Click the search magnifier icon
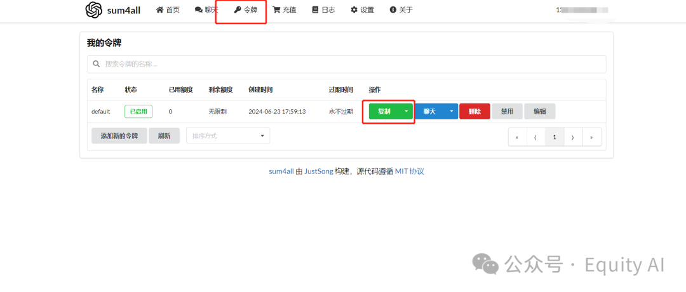Viewport: 686px width, 292px height. [x=97, y=64]
